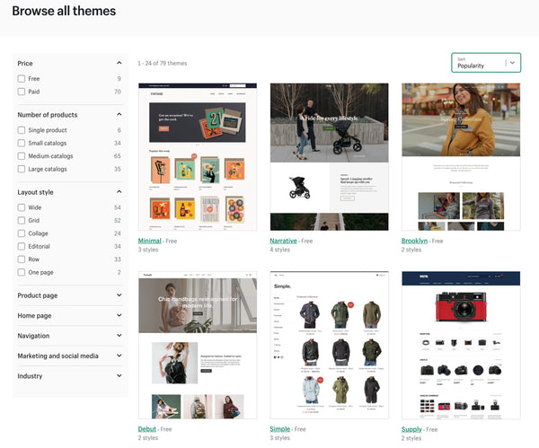The width and height of the screenshot is (539, 448).
Task: Check the Single product filter
Action: coord(22,130)
